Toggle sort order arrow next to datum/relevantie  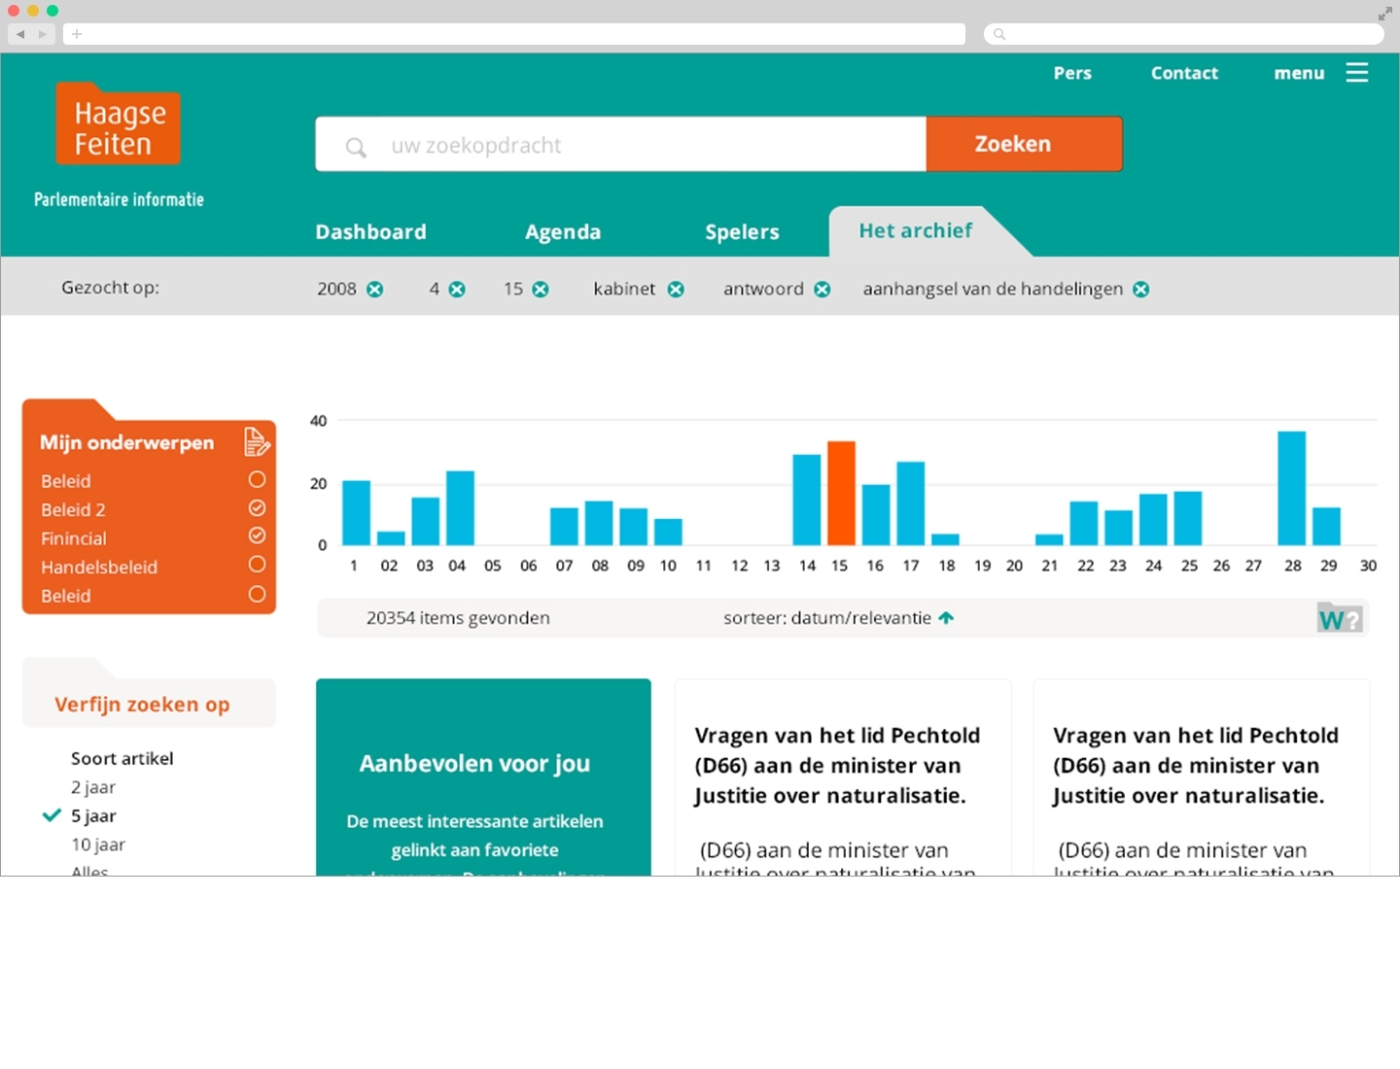click(x=946, y=618)
